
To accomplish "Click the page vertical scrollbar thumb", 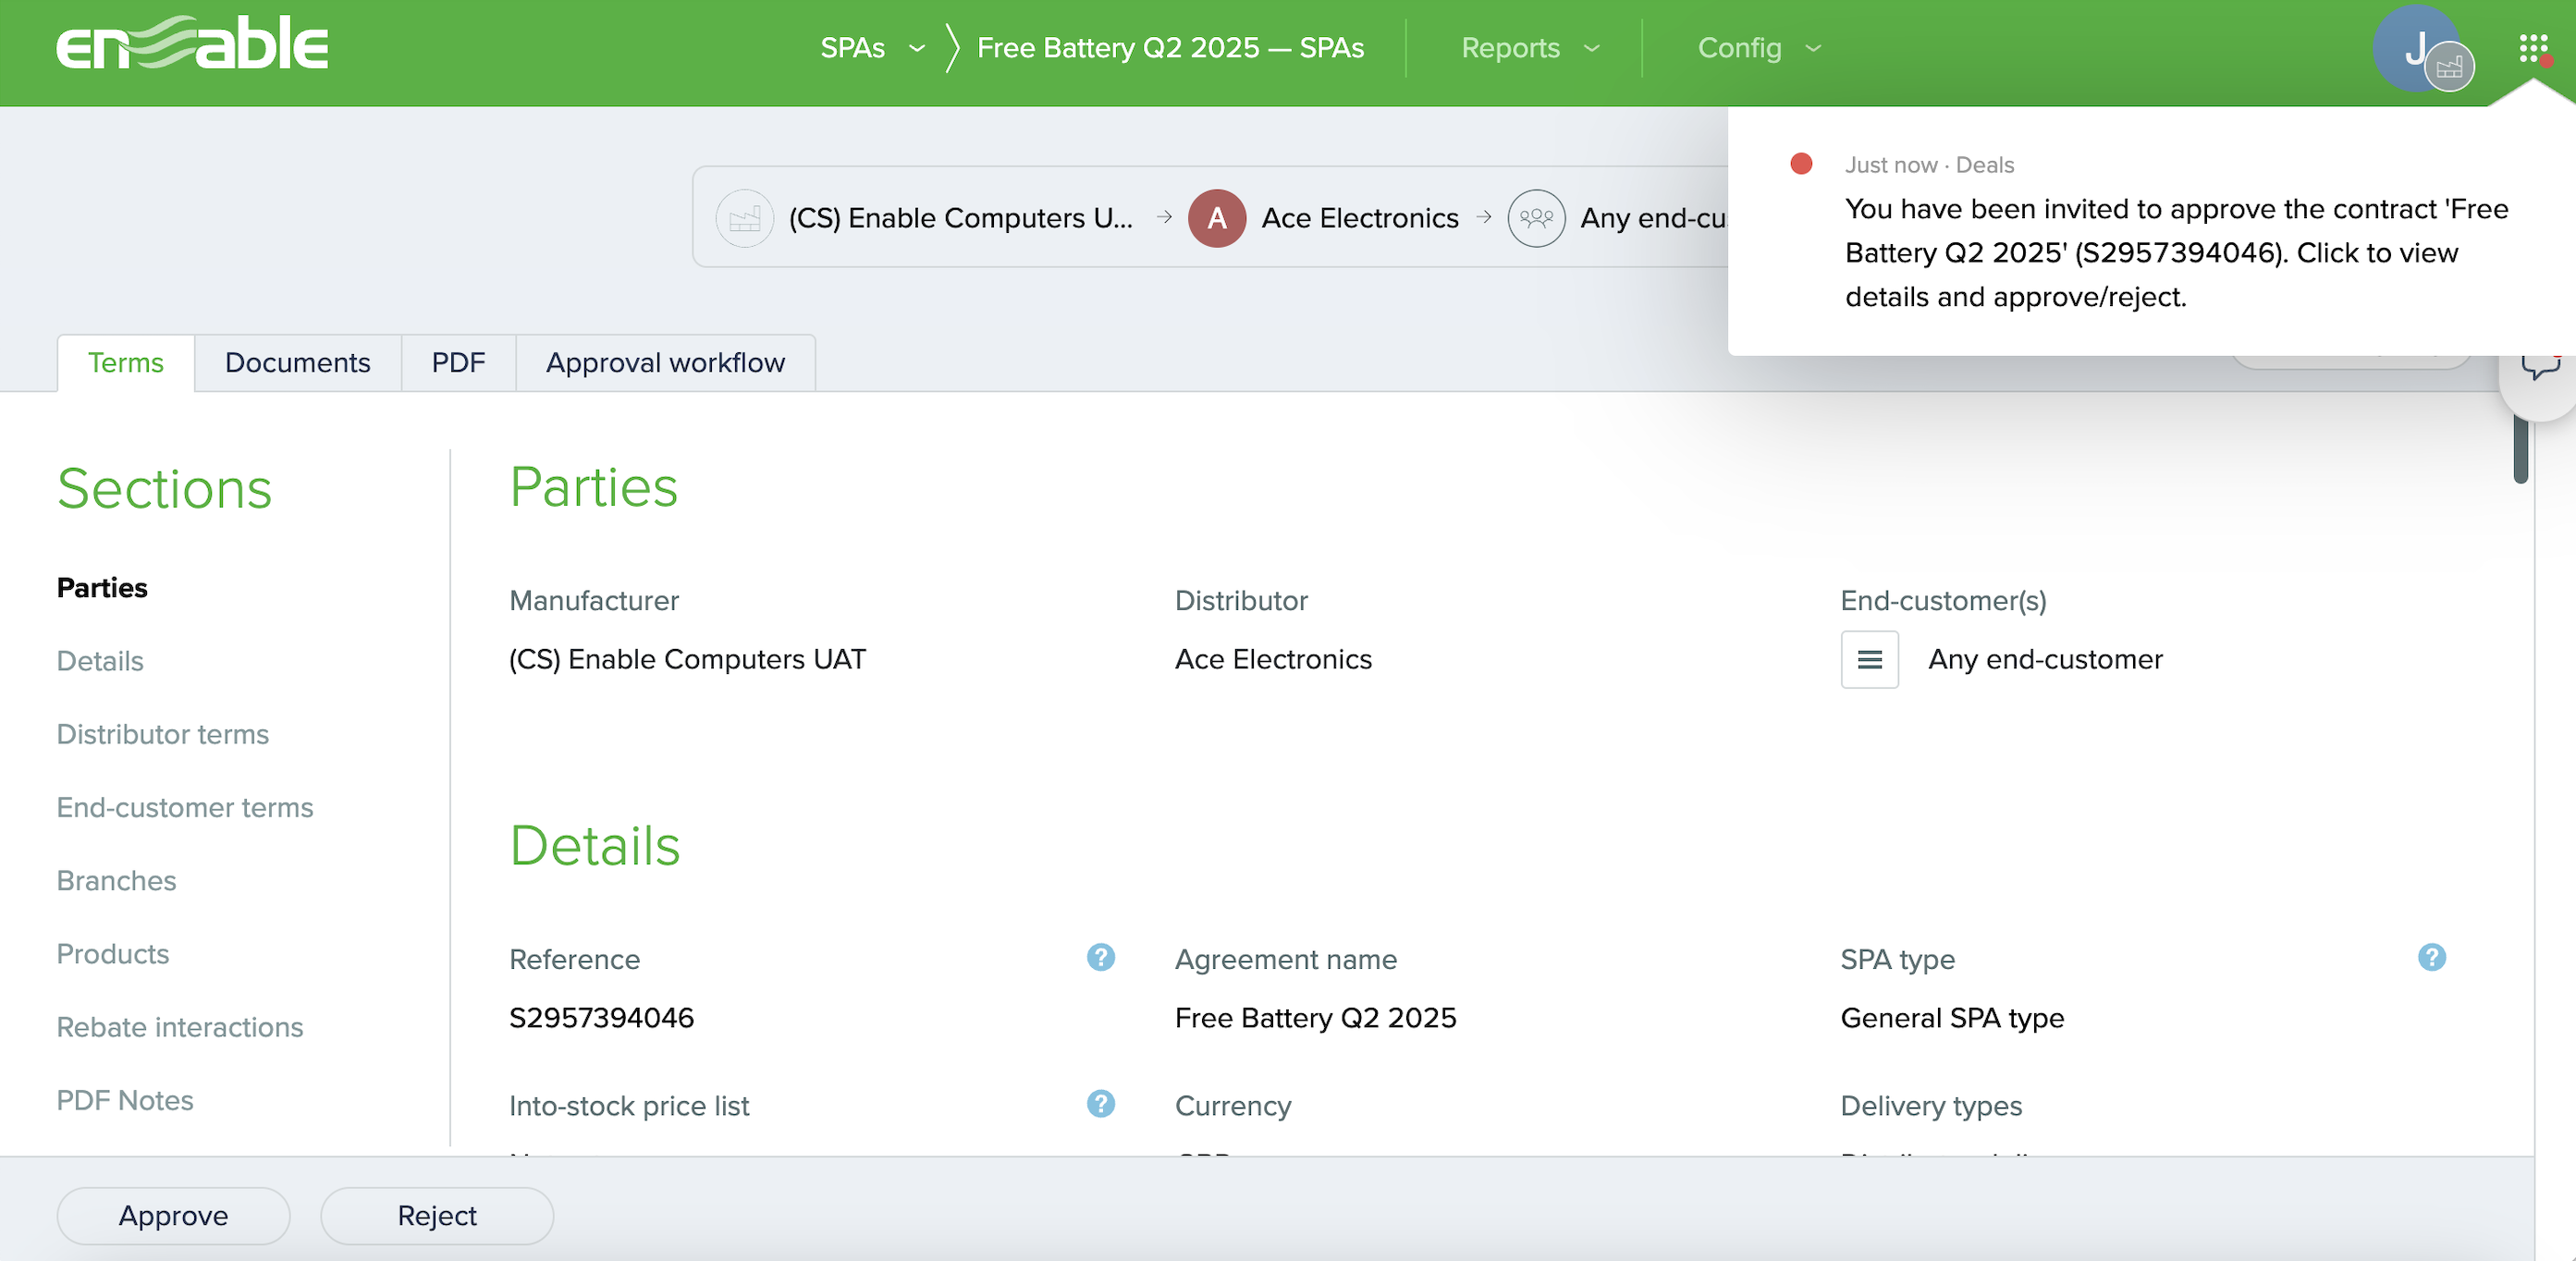I will (2521, 450).
